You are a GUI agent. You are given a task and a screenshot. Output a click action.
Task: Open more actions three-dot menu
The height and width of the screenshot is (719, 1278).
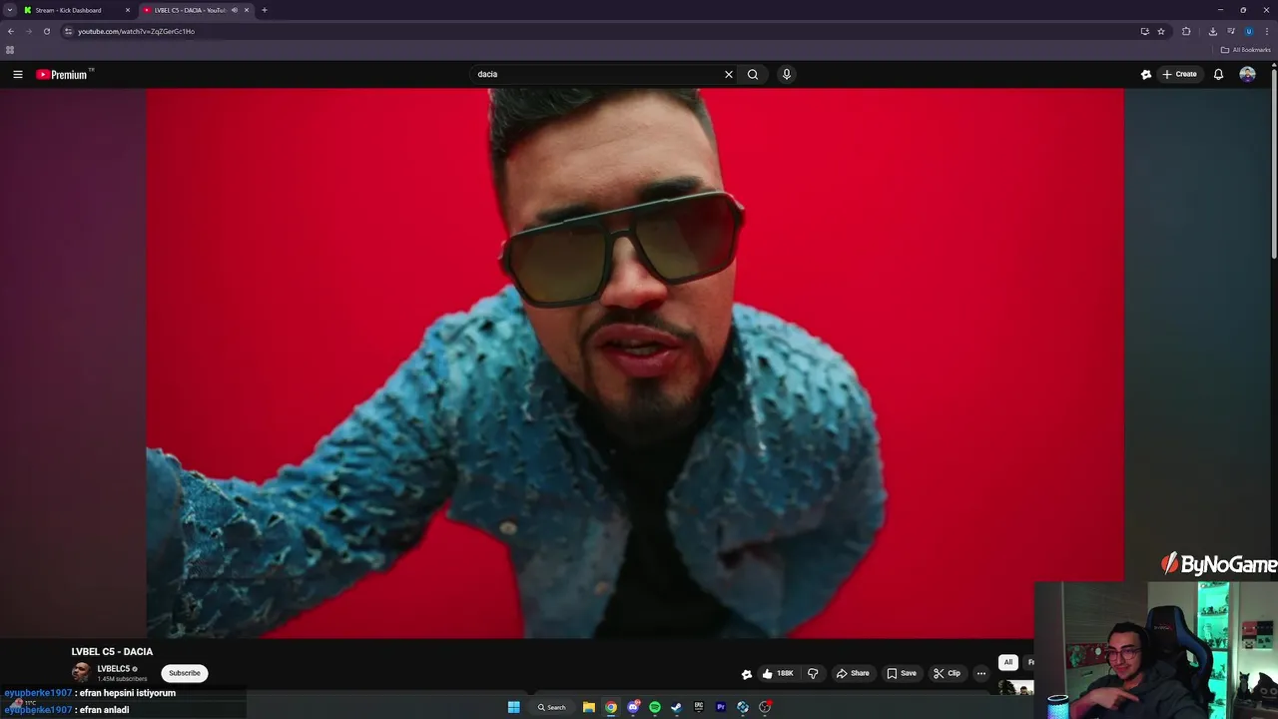click(x=981, y=673)
